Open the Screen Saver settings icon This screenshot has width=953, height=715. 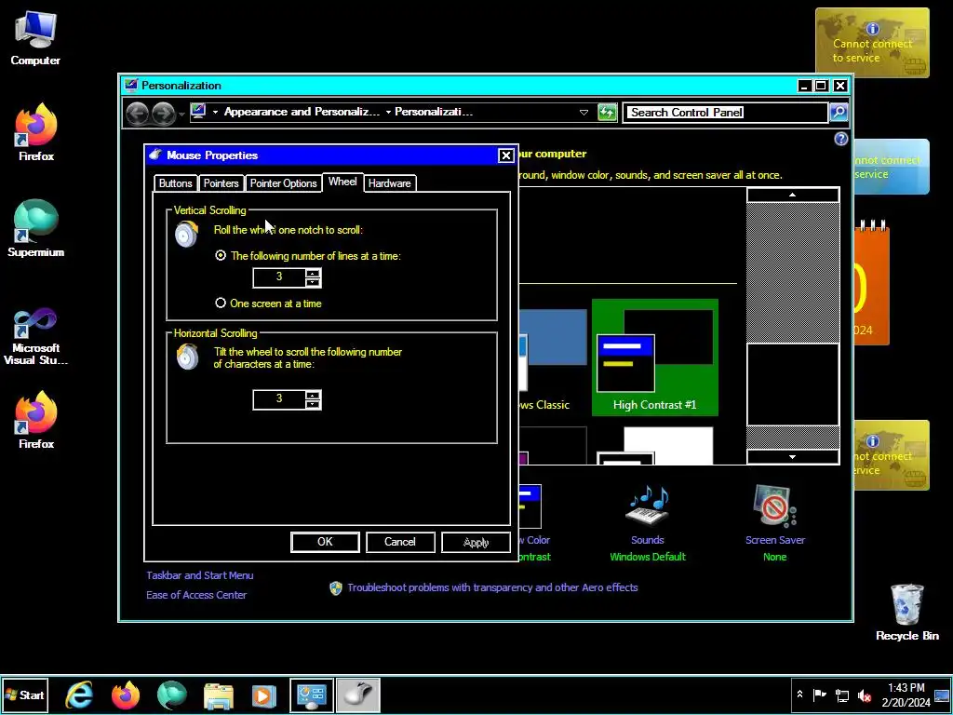(x=774, y=506)
